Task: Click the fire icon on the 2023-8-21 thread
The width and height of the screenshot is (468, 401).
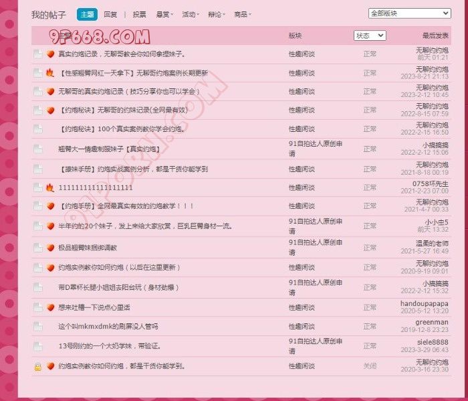Action: [x=50, y=73]
